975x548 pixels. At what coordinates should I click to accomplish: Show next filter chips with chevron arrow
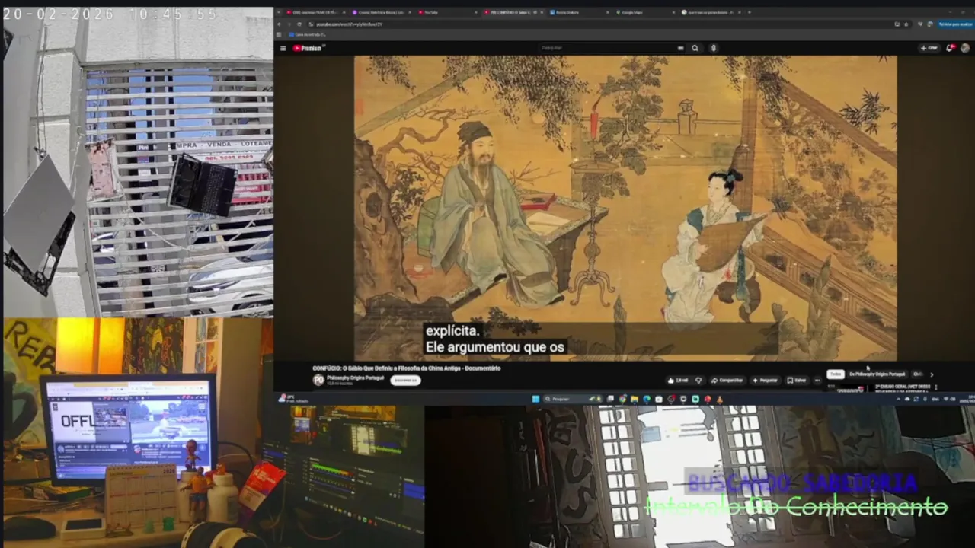(932, 374)
